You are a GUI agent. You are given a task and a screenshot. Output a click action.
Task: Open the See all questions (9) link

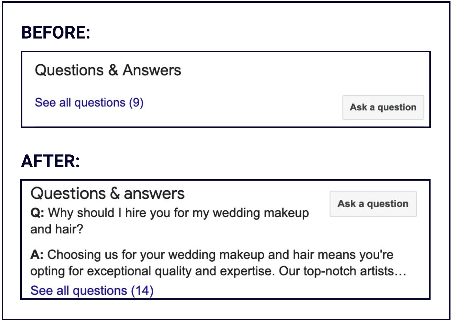(x=89, y=103)
